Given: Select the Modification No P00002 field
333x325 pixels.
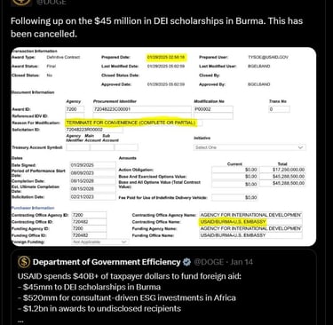Looking at the screenshot, I should (x=213, y=109).
